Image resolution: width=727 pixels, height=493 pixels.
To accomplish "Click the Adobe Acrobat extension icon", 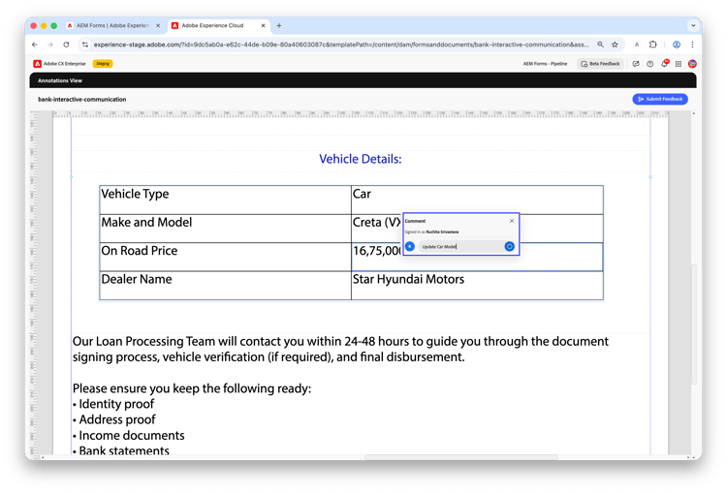I will tap(637, 45).
